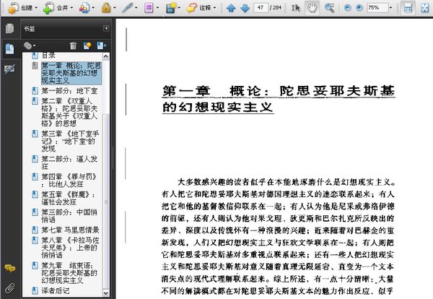Open the zoom level dropdown arrow
The height and width of the screenshot is (299, 433).
[x=390, y=8]
